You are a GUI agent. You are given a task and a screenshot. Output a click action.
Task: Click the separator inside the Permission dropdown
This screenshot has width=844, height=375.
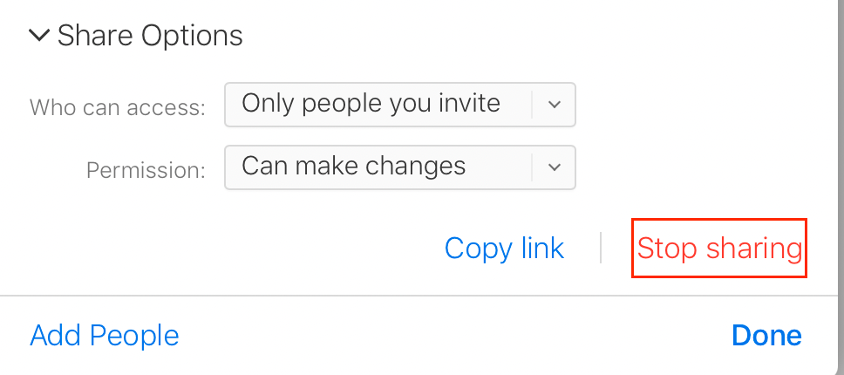532,167
